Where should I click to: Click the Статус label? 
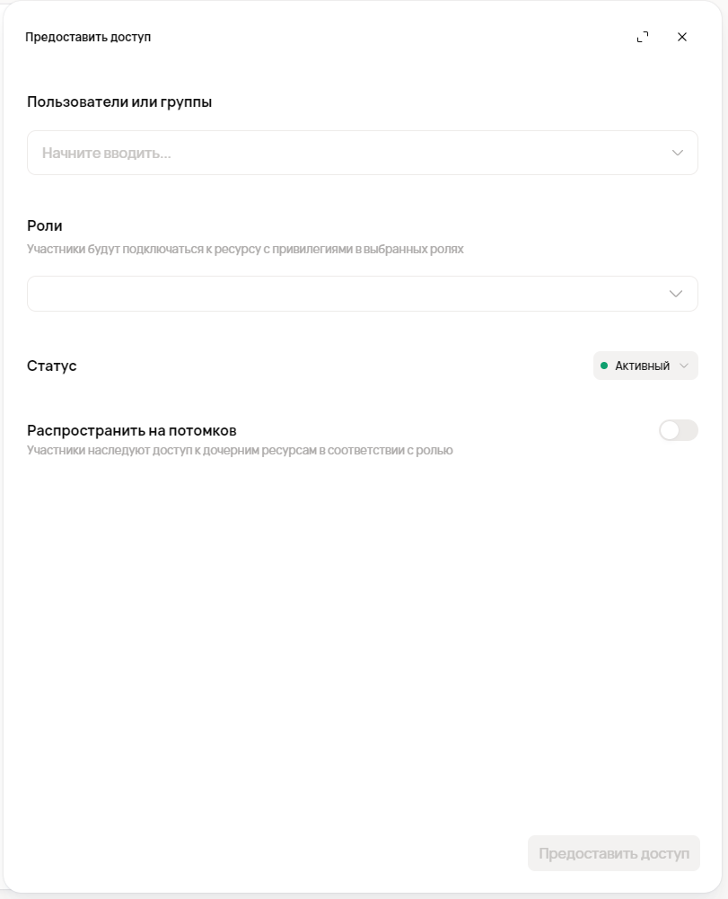point(52,366)
